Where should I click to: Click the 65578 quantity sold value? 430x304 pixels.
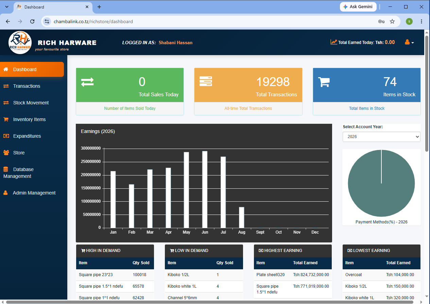point(138,286)
